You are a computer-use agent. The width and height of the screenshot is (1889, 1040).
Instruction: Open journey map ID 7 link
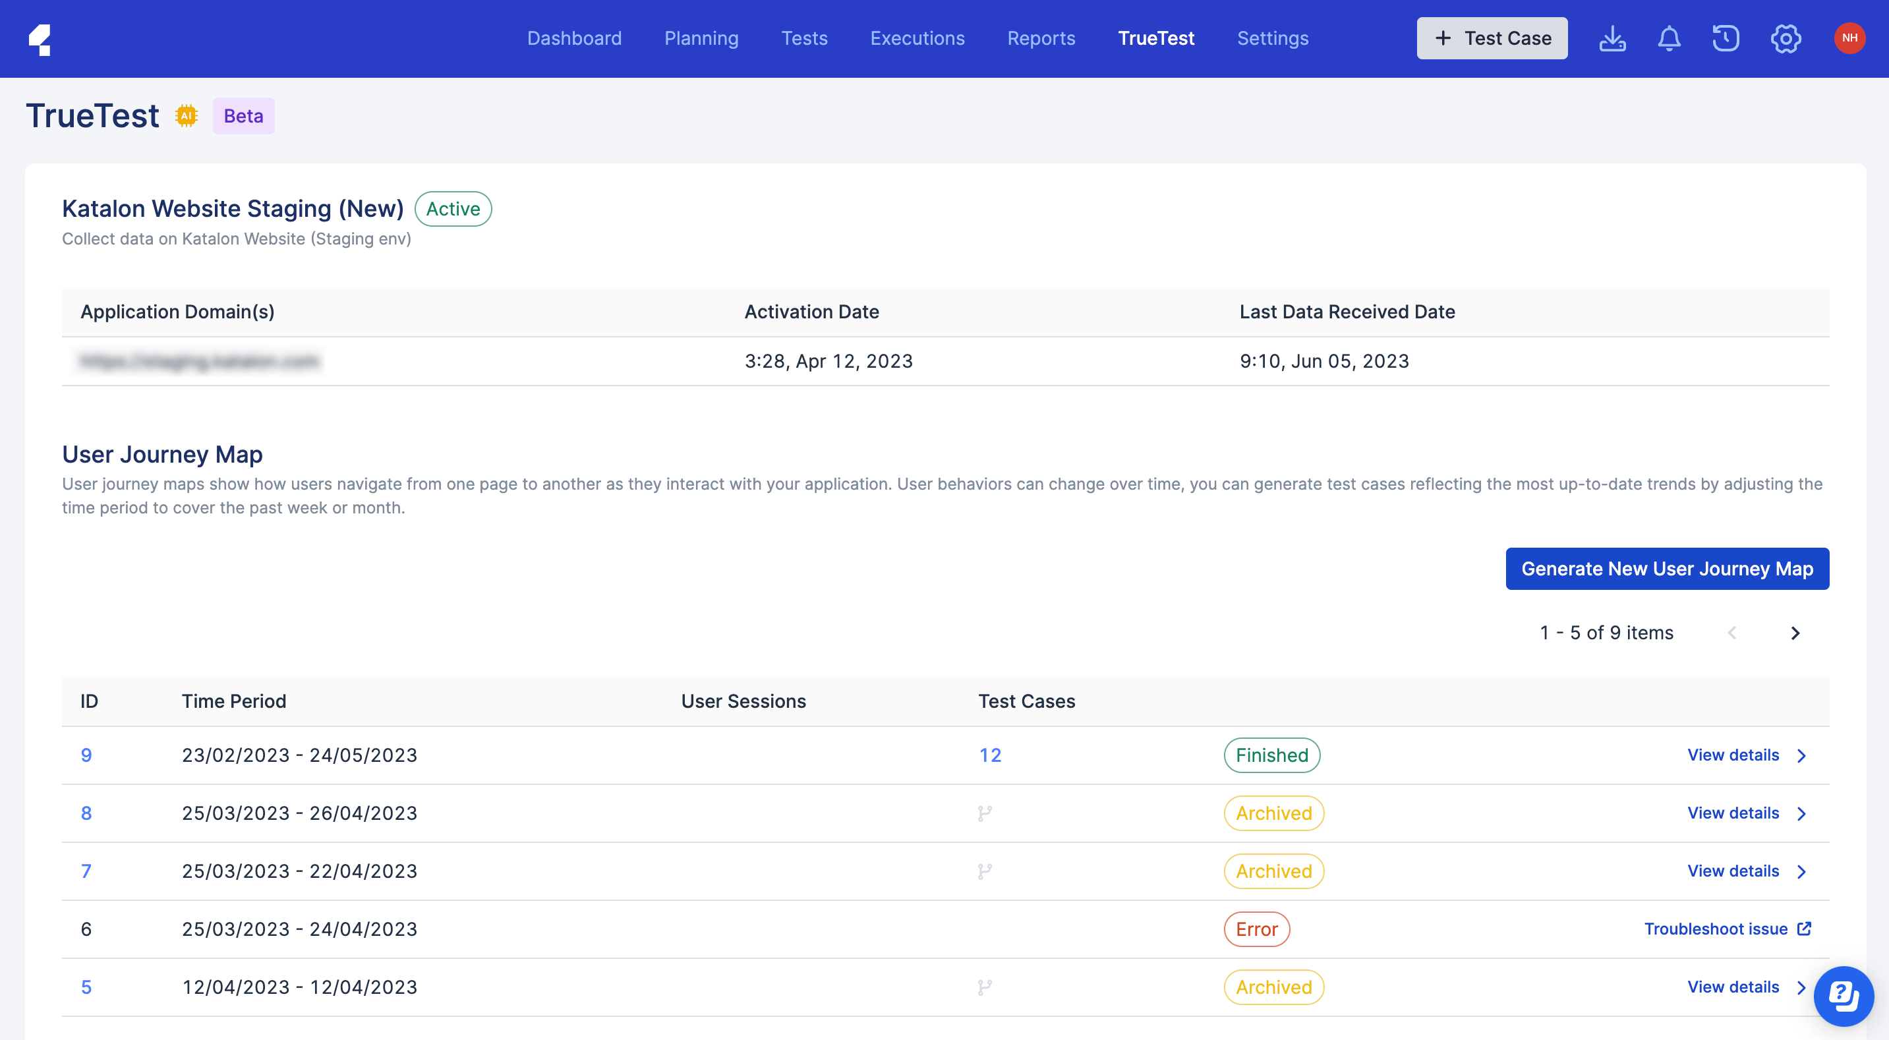[x=86, y=871]
